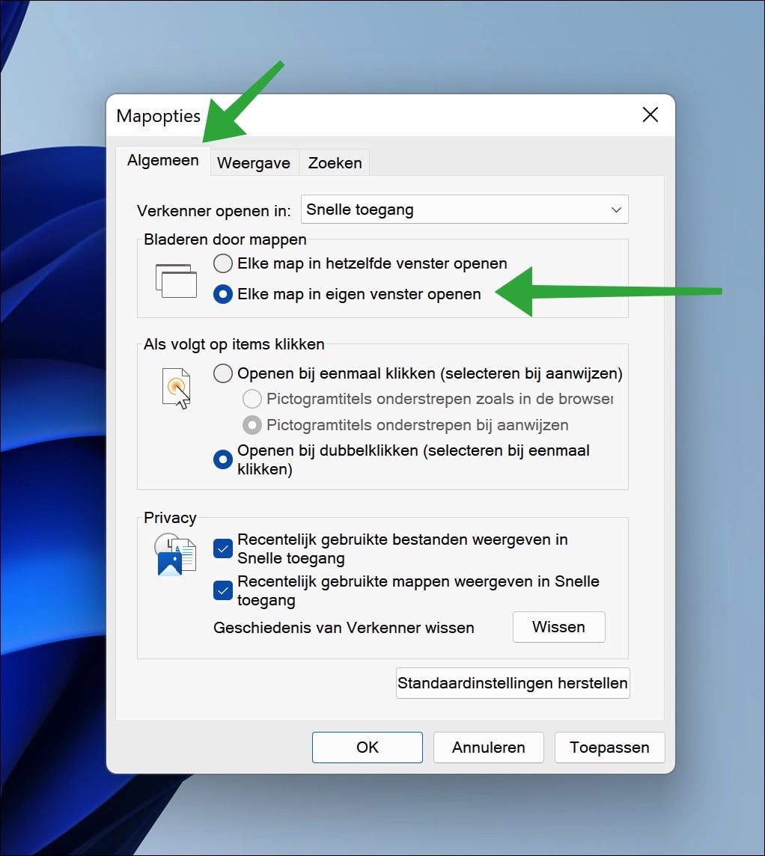
Task: Click the Privacy group label
Action: [x=170, y=518]
